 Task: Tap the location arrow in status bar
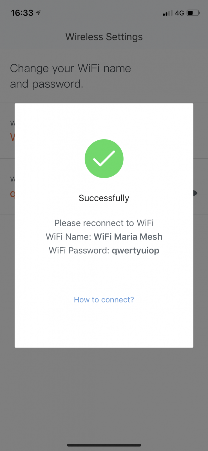pyautogui.click(x=38, y=13)
